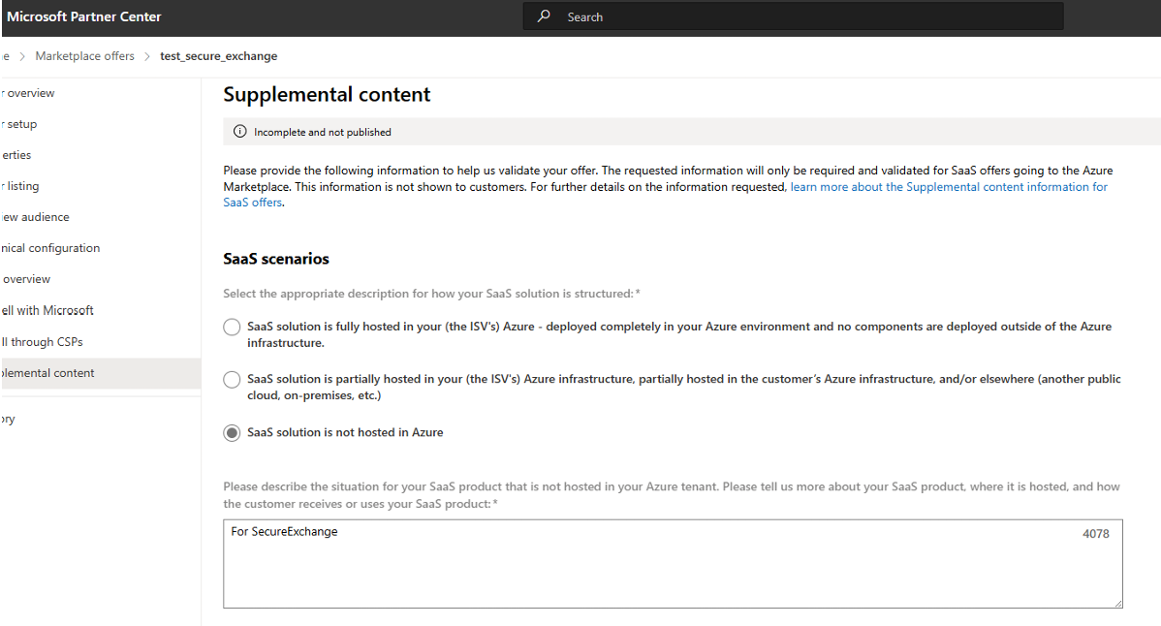Viewport: 1161px width, 626px height.
Task: View the History section
Action: [x=7, y=418]
